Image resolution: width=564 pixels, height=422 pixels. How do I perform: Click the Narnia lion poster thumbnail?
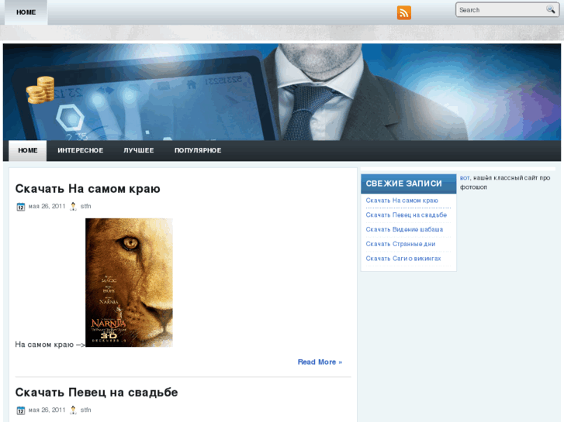[129, 283]
